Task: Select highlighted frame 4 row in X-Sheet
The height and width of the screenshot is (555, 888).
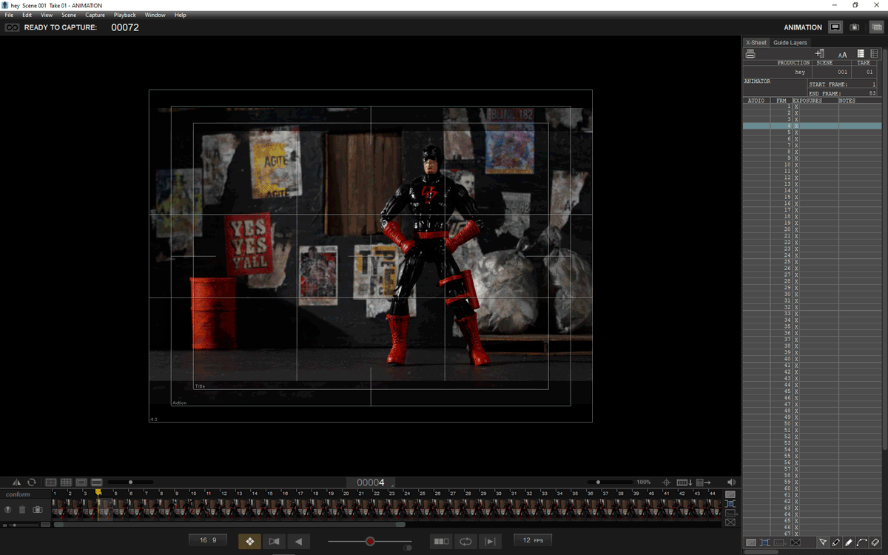Action: 812,126
